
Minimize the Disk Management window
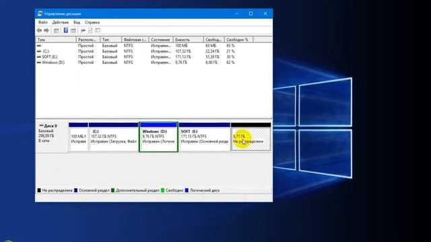[x=236, y=13]
